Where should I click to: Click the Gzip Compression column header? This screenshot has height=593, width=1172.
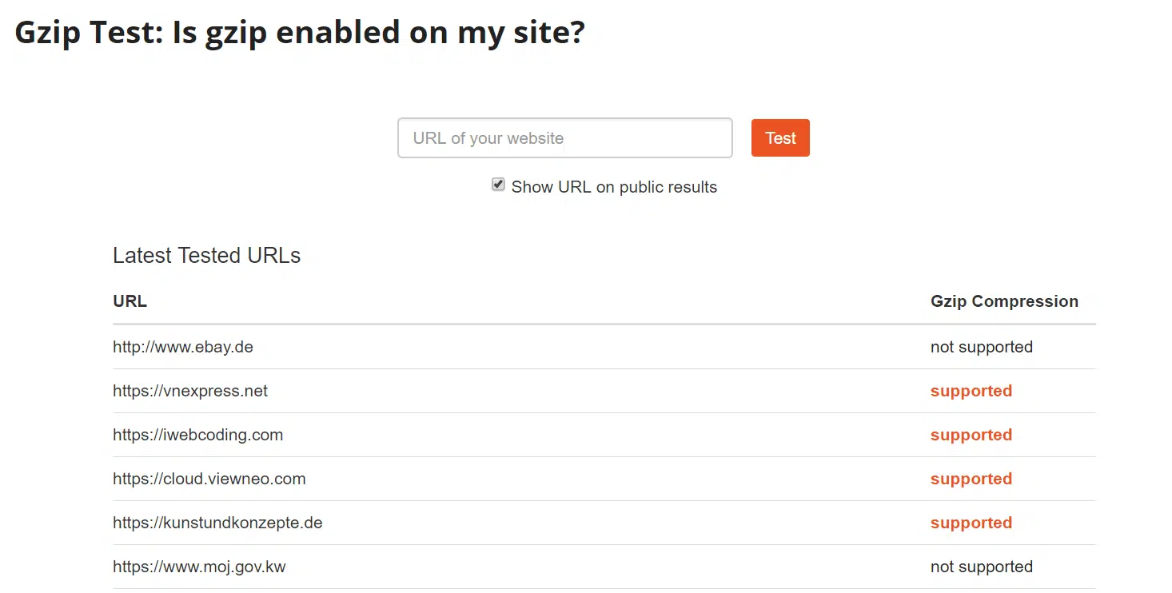pos(1003,301)
